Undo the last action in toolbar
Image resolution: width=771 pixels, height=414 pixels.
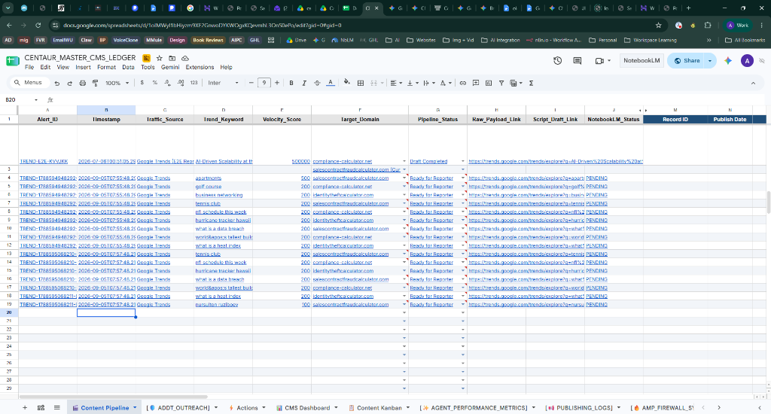[57, 83]
